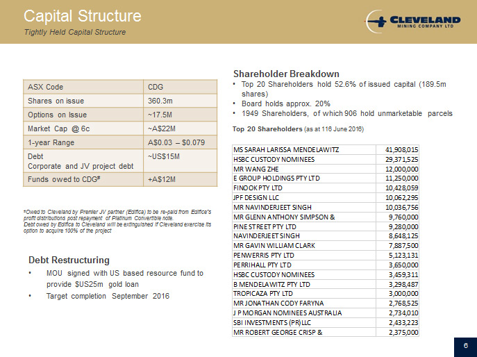The width and height of the screenshot is (477, 357).
Task: Click the Debt Restructuring heading
Action: (69, 260)
